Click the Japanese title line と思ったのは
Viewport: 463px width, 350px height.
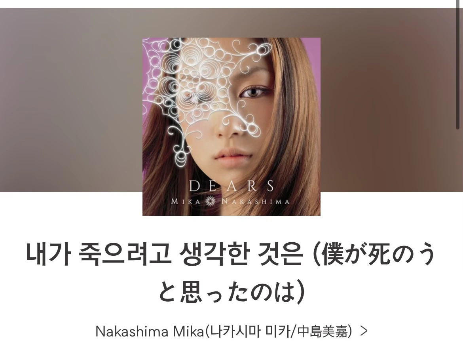pos(231,293)
